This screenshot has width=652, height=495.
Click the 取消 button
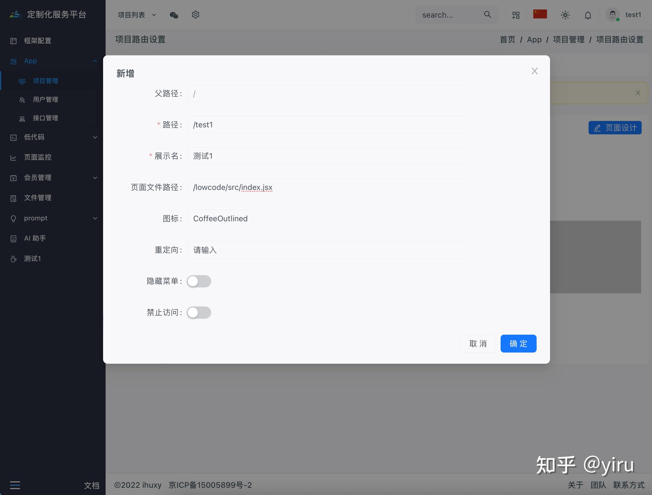coord(478,344)
